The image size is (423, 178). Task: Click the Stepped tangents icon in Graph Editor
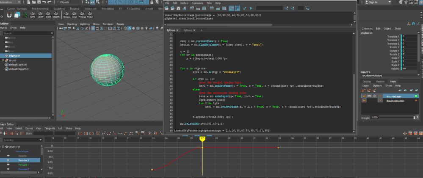click(126, 133)
